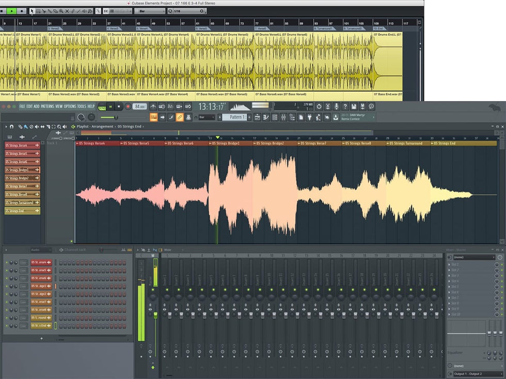Click the FL Studio record button

128,106
